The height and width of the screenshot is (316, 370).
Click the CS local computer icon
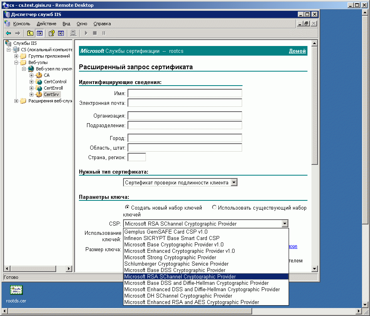pos(16,50)
